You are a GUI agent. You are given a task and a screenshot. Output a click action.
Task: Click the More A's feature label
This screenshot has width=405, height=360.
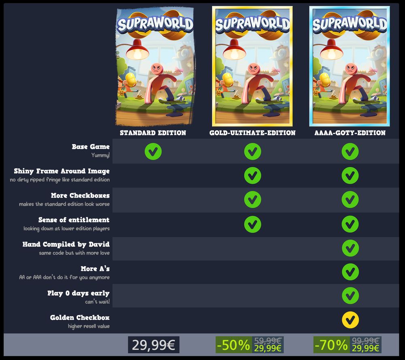click(x=95, y=268)
